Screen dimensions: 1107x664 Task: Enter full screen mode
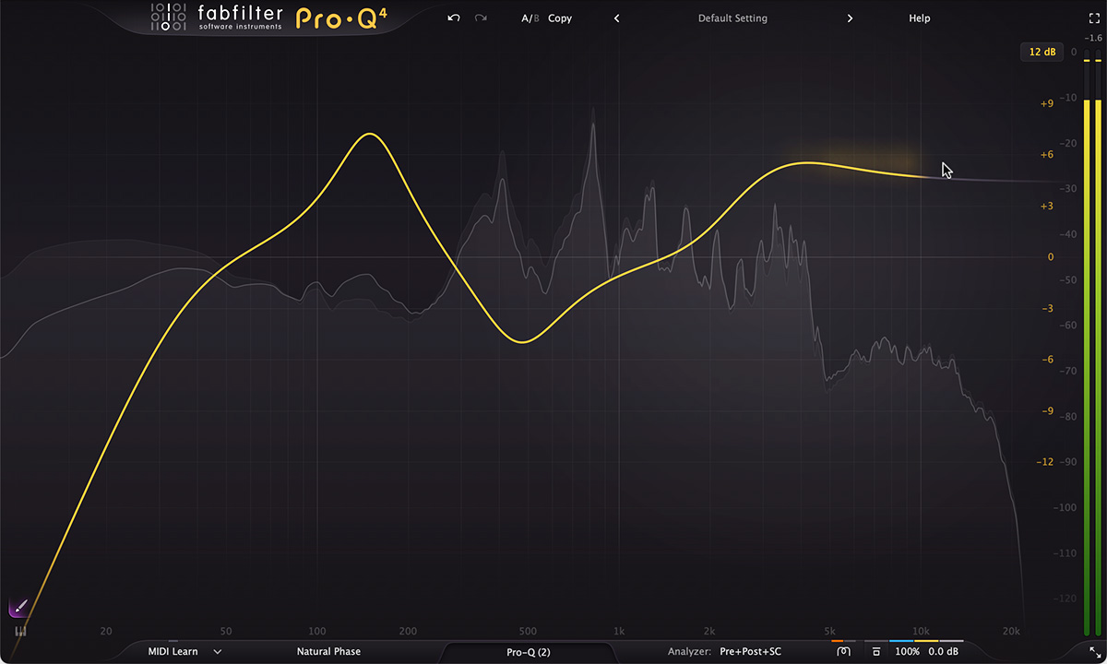(x=1094, y=18)
